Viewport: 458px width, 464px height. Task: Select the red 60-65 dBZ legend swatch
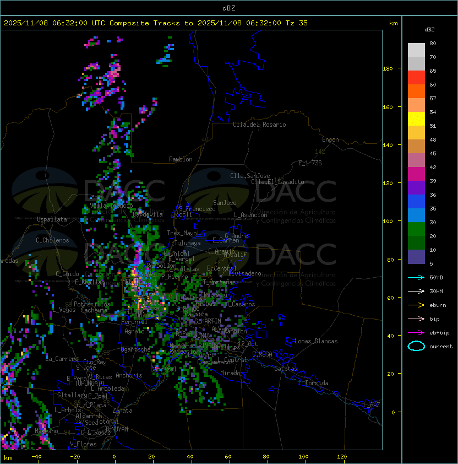(x=416, y=78)
